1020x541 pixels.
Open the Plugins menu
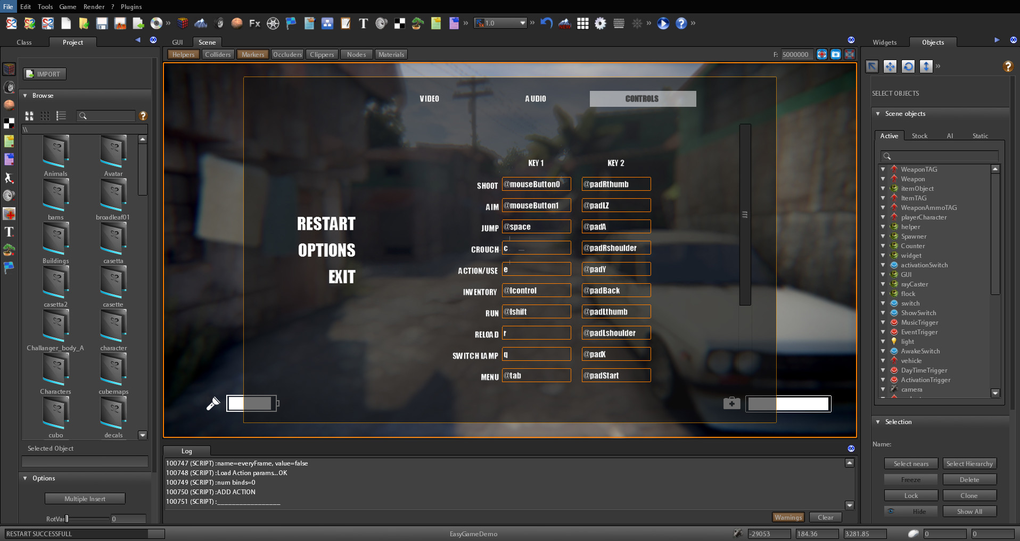130,6
